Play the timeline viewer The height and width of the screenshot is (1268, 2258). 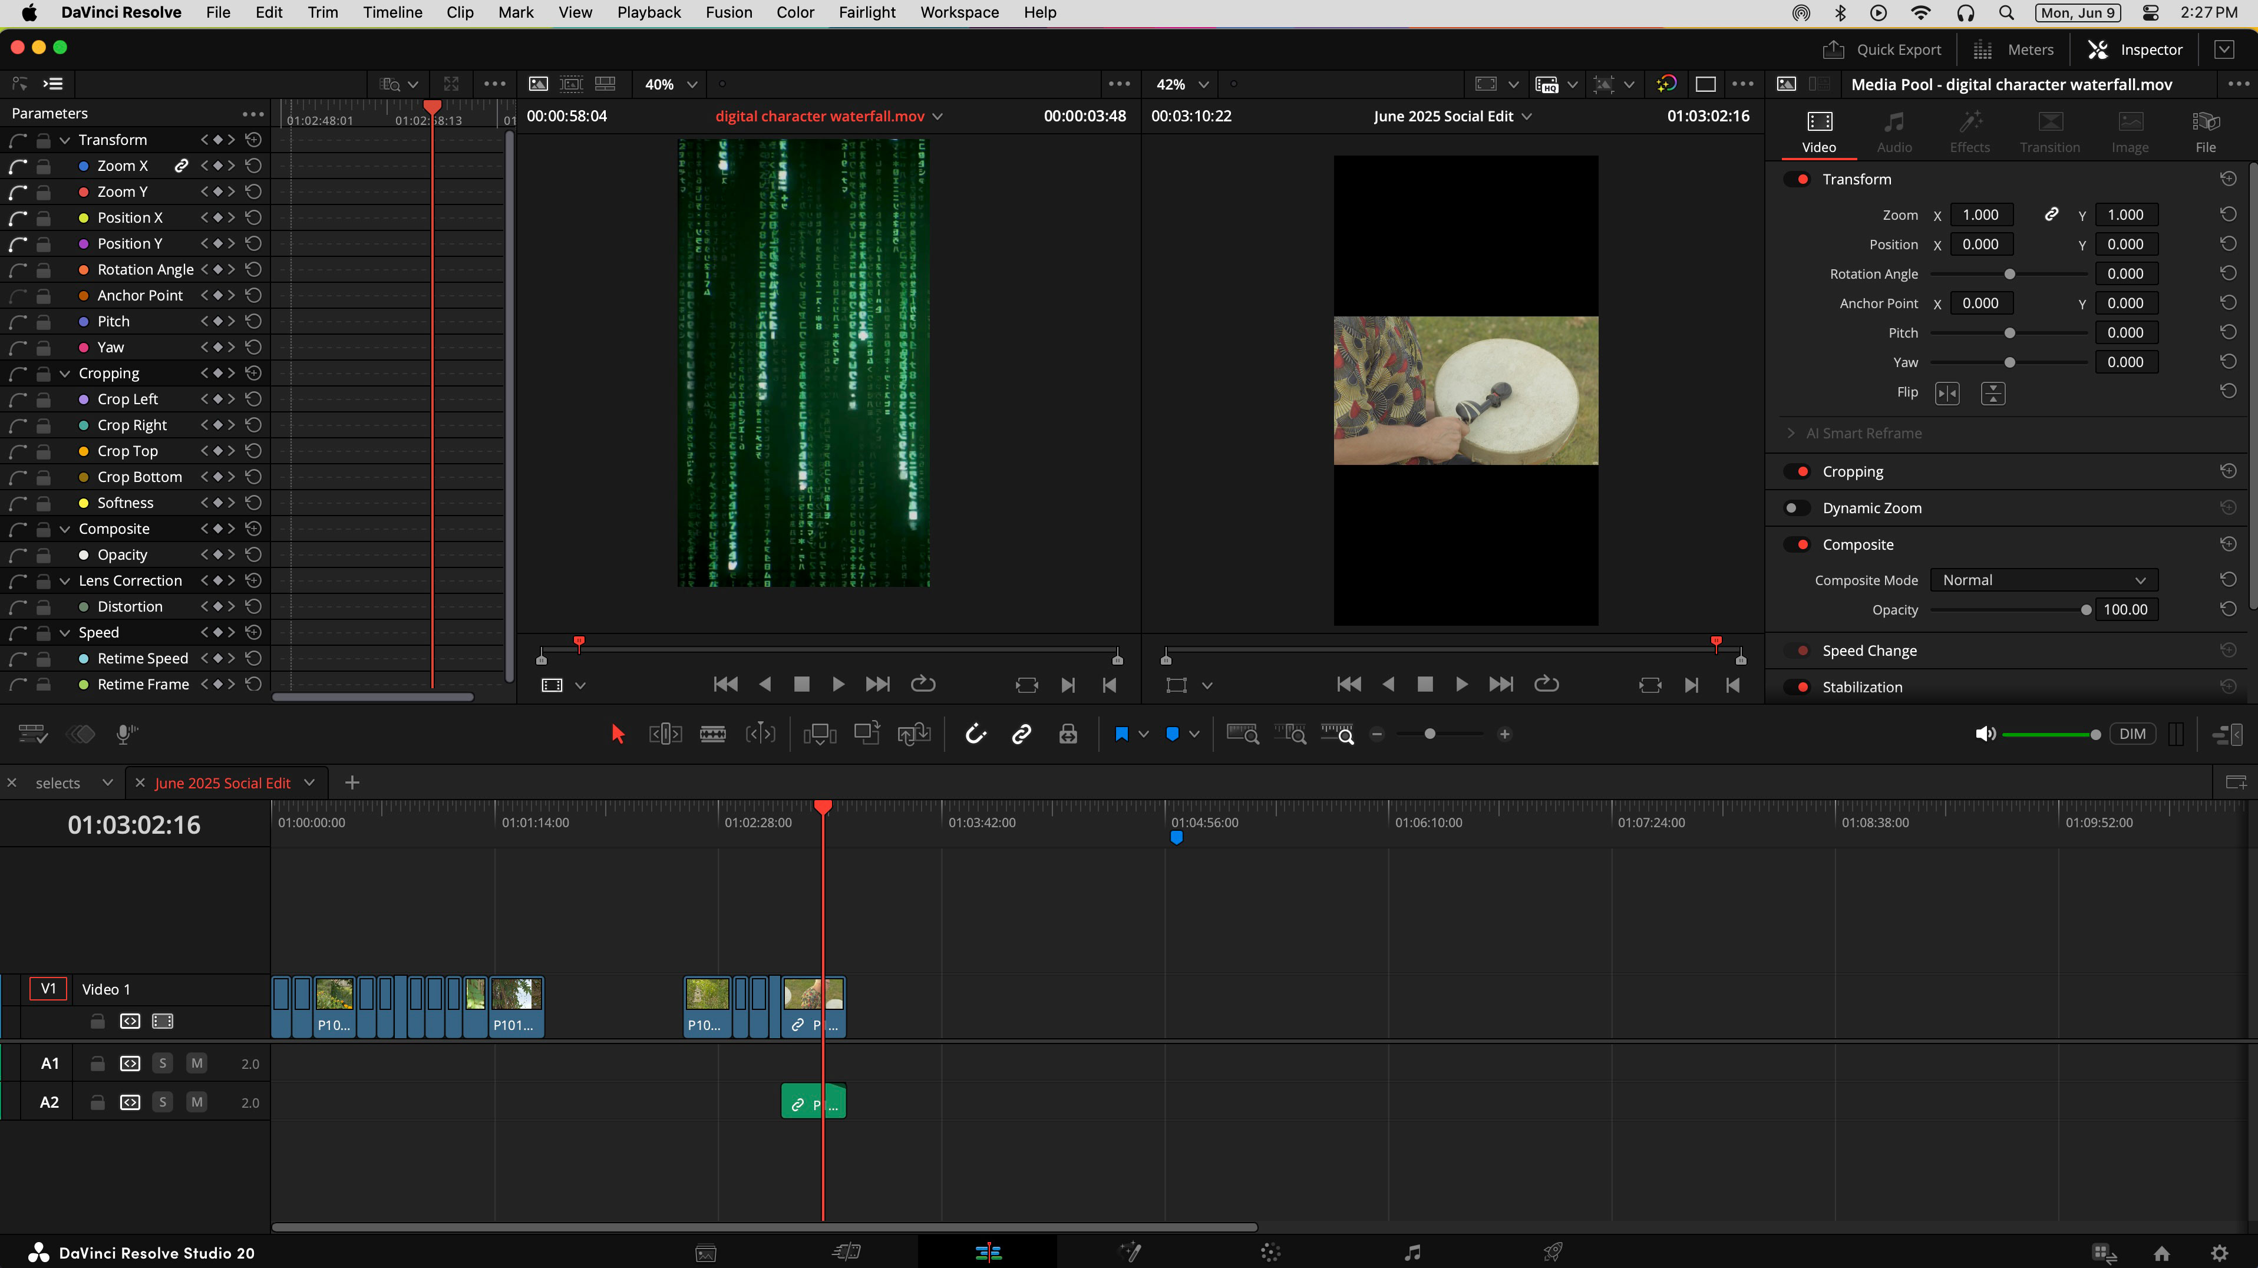[x=1461, y=685]
